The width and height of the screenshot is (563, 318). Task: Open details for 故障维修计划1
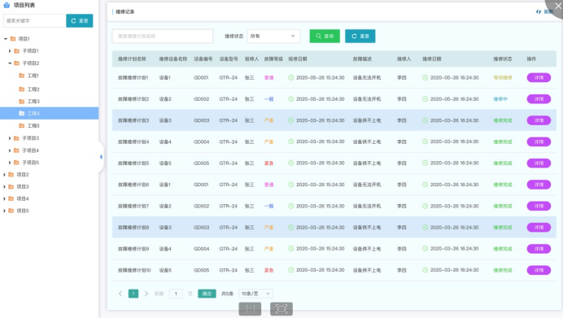(x=539, y=77)
